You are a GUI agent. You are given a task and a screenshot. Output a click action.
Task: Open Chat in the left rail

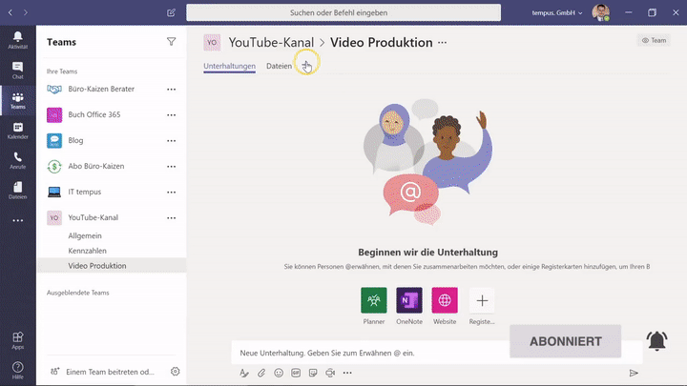[x=17, y=70]
